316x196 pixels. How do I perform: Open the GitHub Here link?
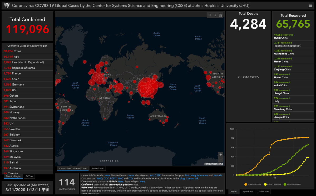pyautogui.click(x=121, y=182)
